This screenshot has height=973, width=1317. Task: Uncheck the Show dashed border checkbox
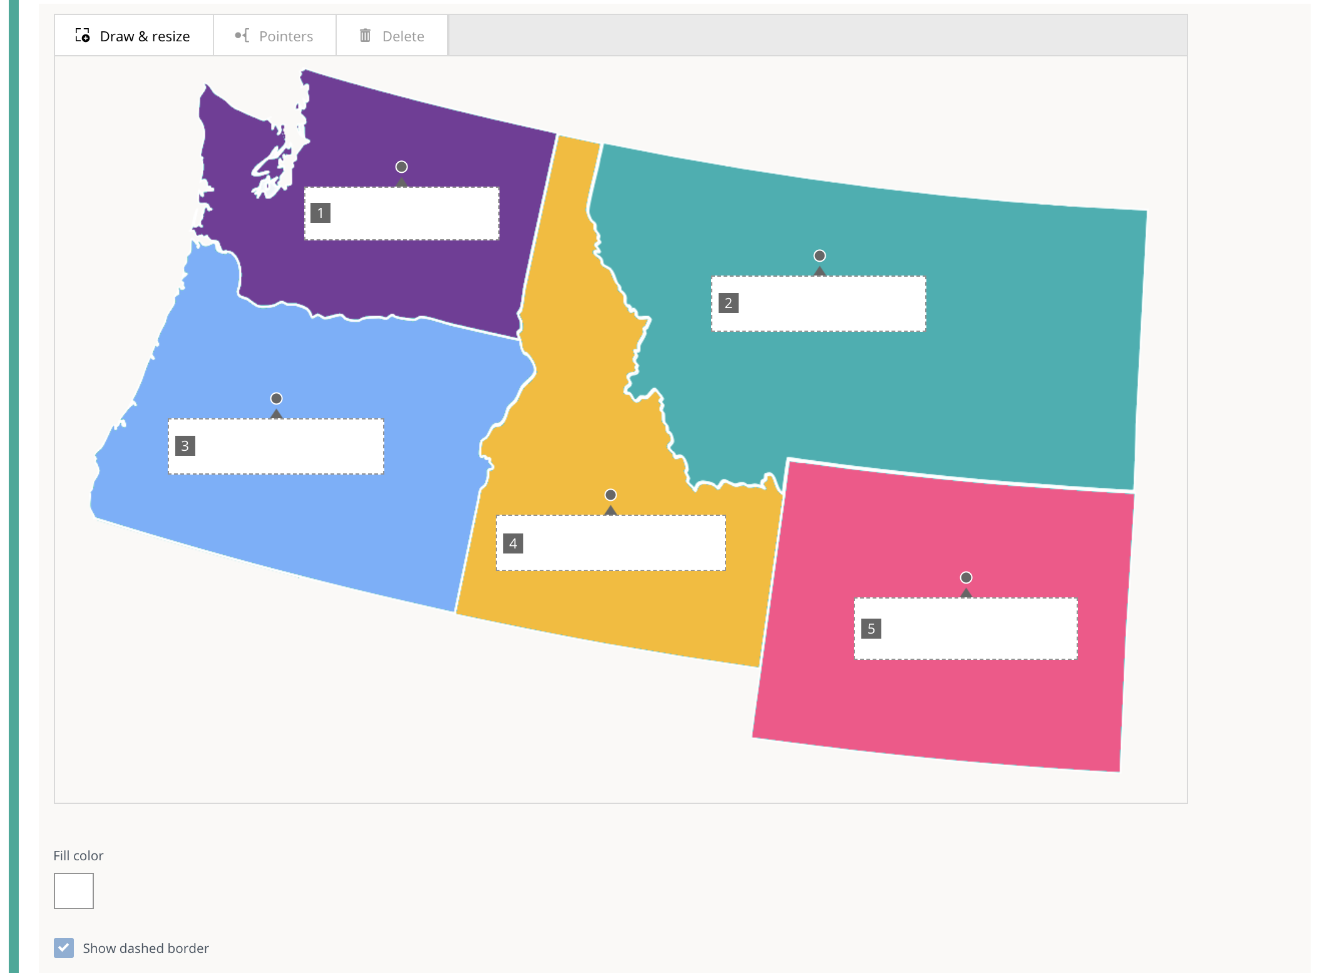(64, 948)
